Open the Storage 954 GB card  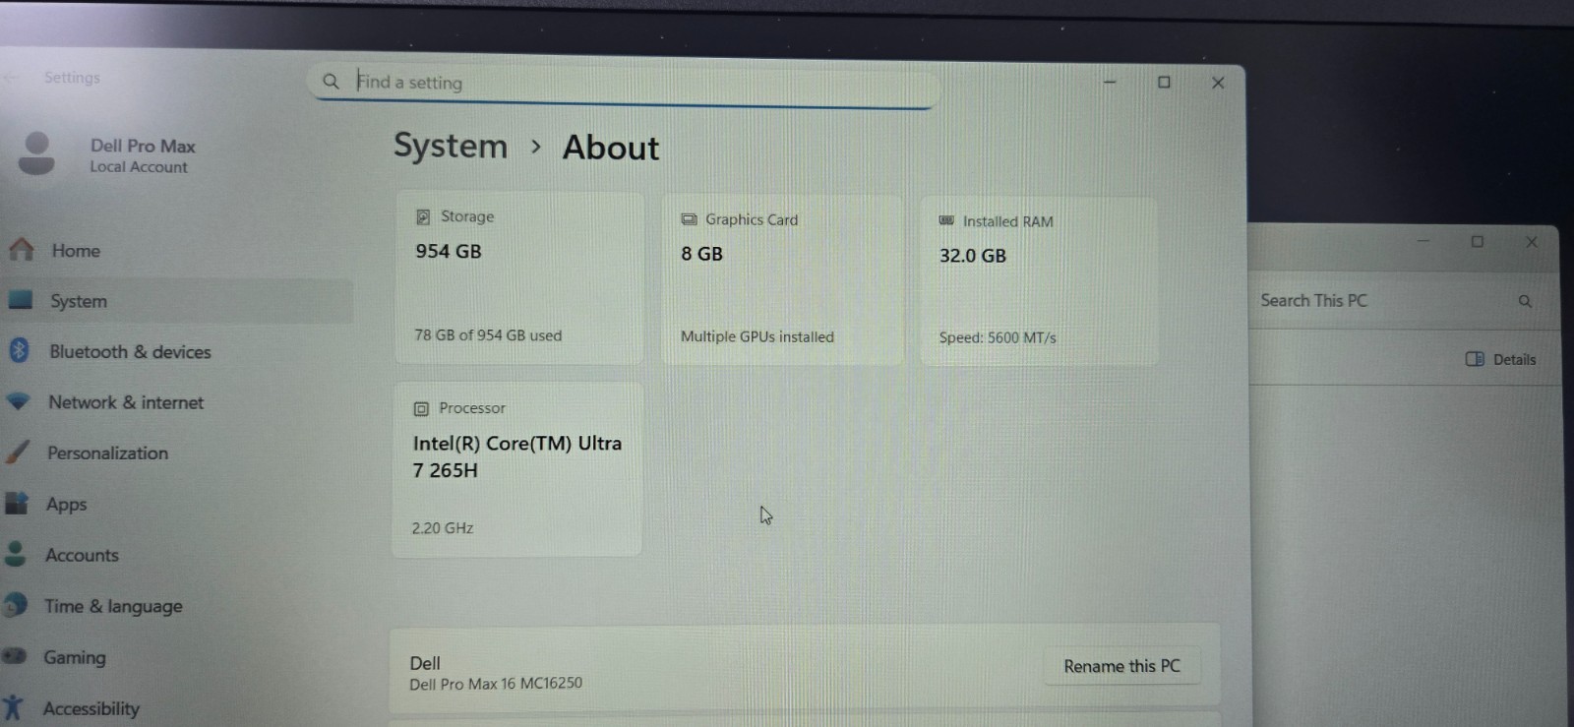click(x=519, y=277)
